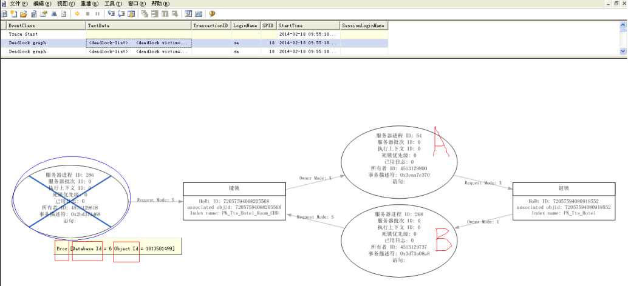The height and width of the screenshot is (286, 628).
Task: Select the key lock box for index PK_Tts_Hotel
Action: [x=564, y=201]
